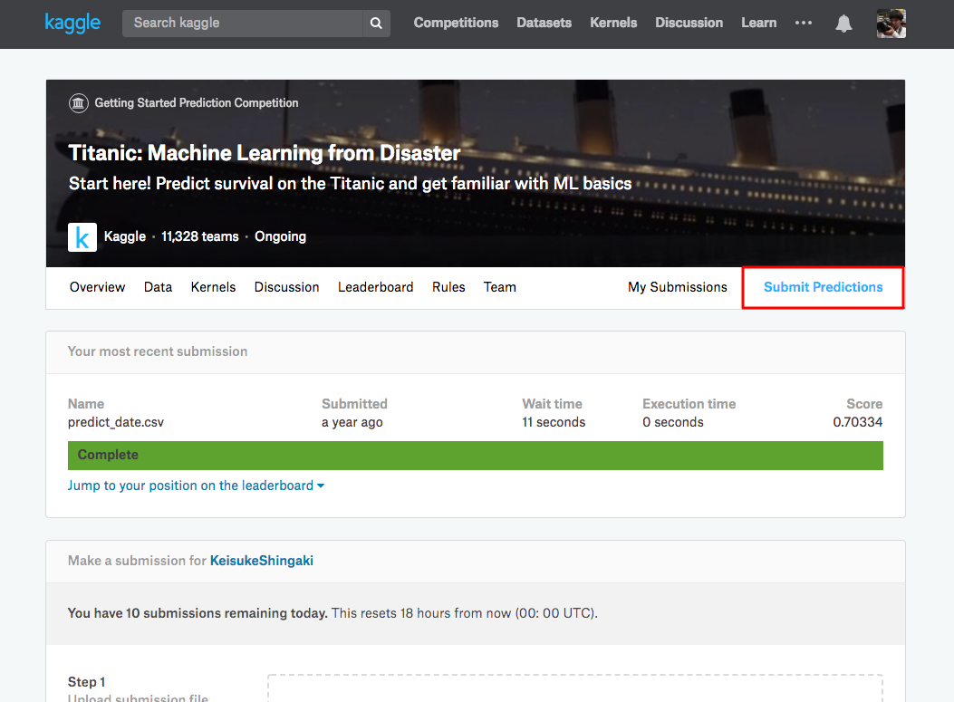Image resolution: width=954 pixels, height=702 pixels.
Task: Open the user profile avatar
Action: (x=891, y=24)
